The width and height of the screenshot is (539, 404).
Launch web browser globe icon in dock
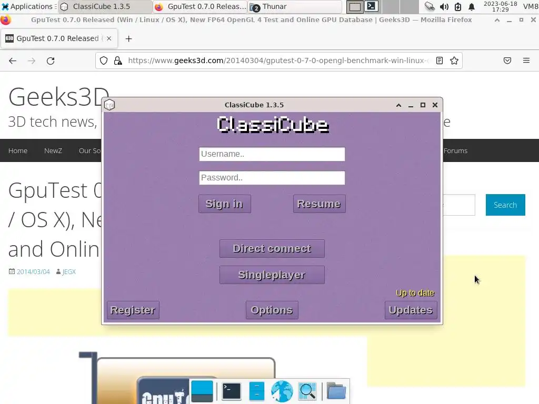point(282,391)
